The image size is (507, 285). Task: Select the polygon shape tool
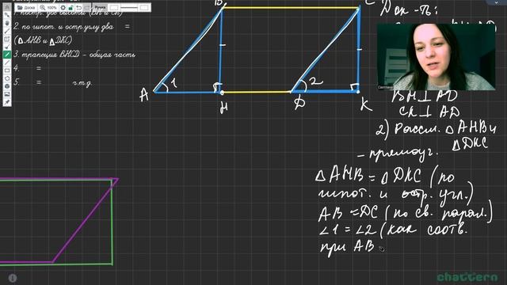point(7,78)
